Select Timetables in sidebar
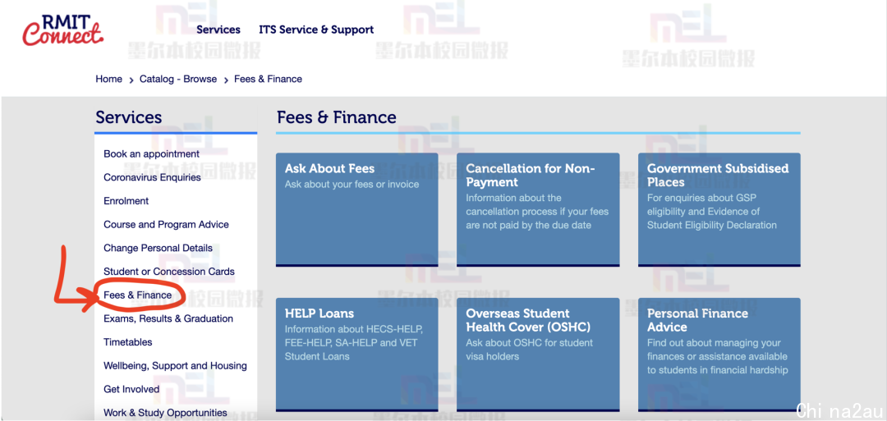887x421 pixels. (x=128, y=342)
